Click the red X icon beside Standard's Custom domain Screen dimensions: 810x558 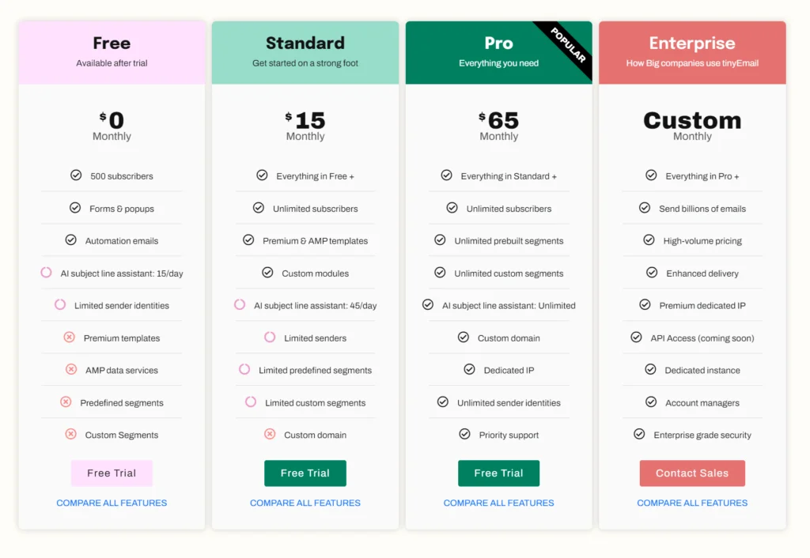[270, 435]
